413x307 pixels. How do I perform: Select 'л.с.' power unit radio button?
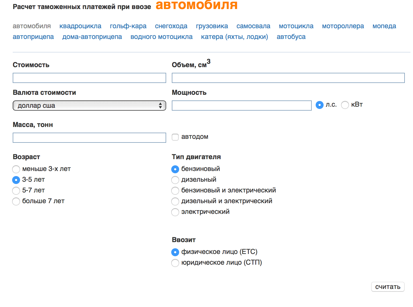tap(319, 105)
